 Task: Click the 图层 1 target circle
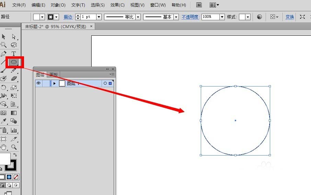105,83
